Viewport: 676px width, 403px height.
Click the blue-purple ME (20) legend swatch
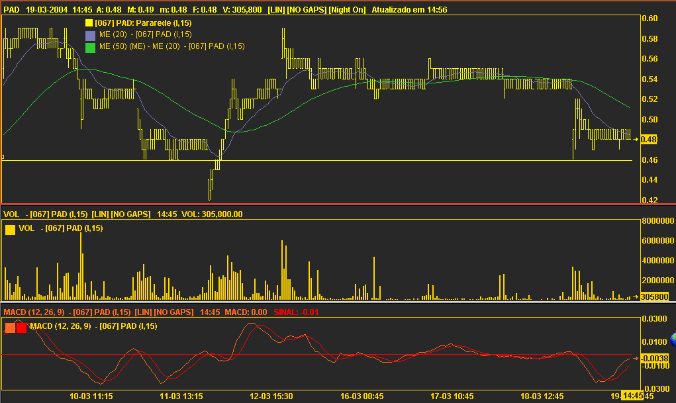(x=90, y=36)
